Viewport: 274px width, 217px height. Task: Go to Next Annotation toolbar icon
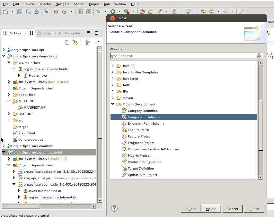pyautogui.click(x=175, y=12)
